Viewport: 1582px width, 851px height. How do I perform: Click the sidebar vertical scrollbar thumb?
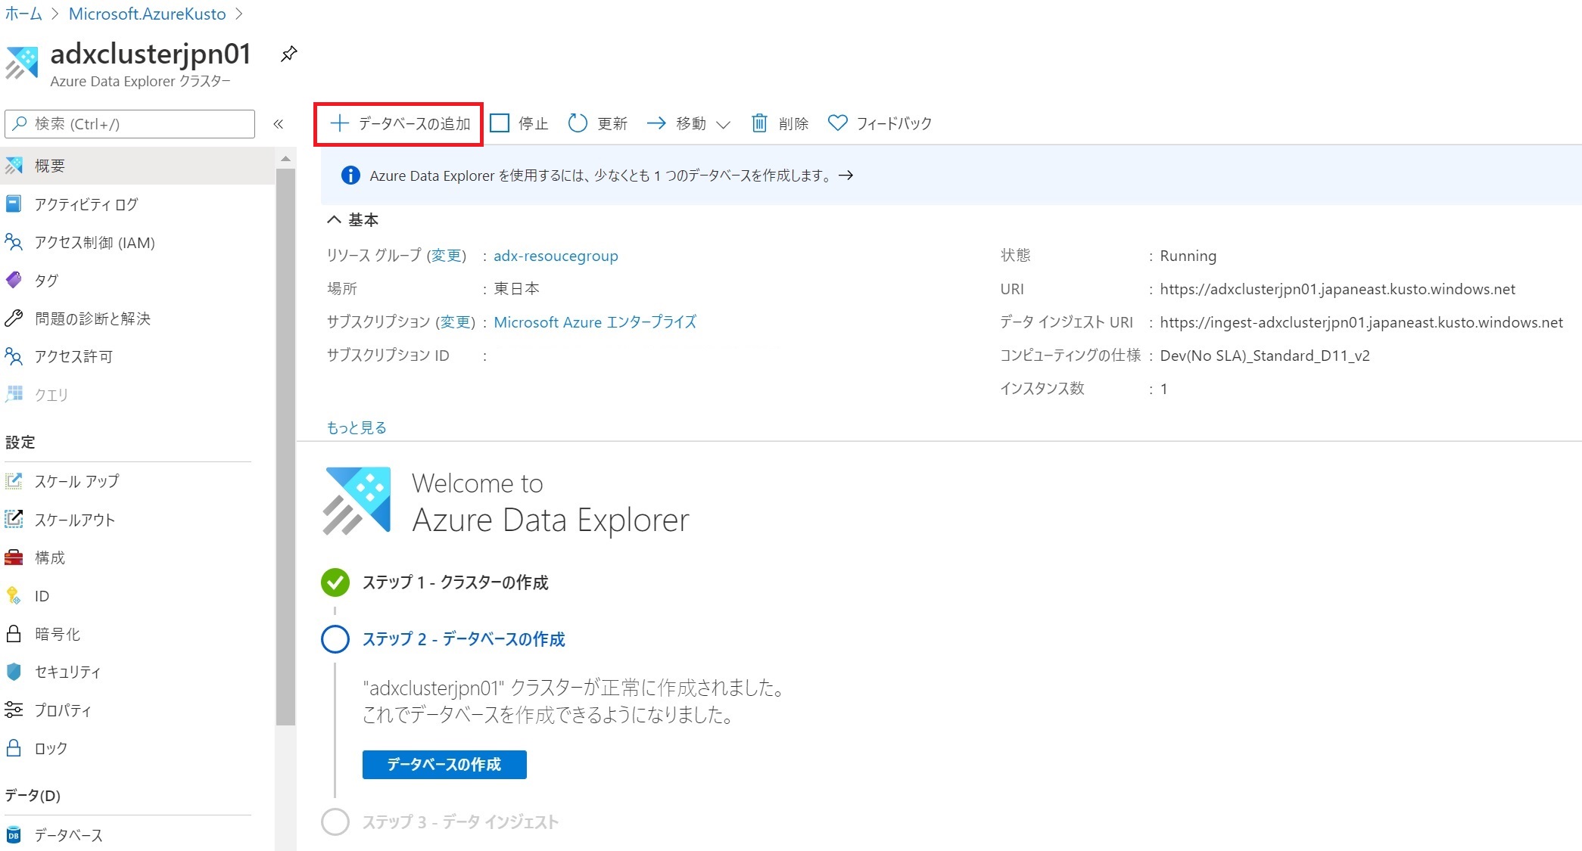pyautogui.click(x=285, y=447)
